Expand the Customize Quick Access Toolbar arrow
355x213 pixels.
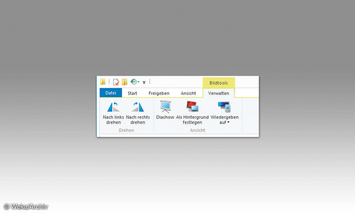pos(144,82)
